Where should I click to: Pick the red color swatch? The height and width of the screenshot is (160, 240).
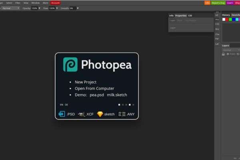pos(227,20)
